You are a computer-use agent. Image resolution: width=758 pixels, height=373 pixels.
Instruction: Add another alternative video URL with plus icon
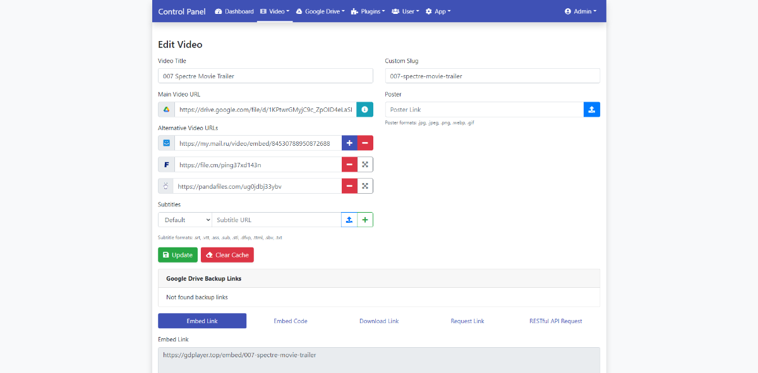tap(349, 143)
